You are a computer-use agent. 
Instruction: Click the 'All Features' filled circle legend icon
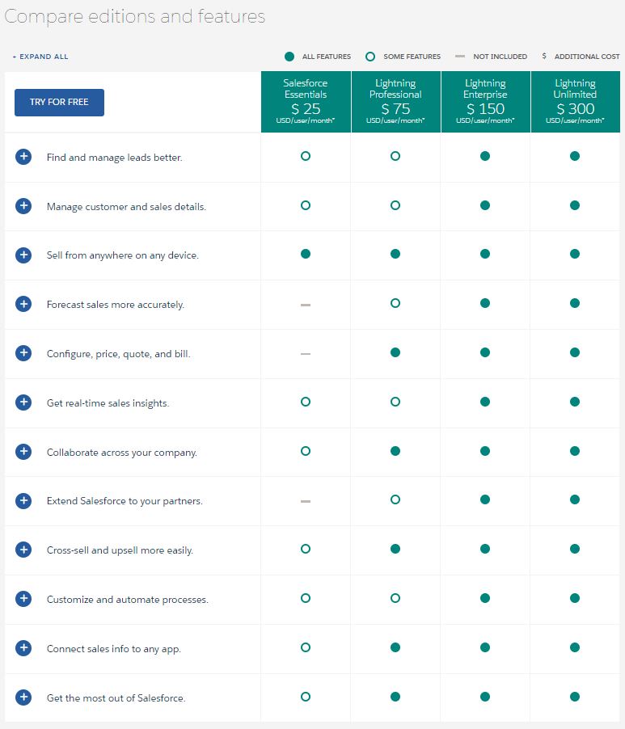point(289,57)
